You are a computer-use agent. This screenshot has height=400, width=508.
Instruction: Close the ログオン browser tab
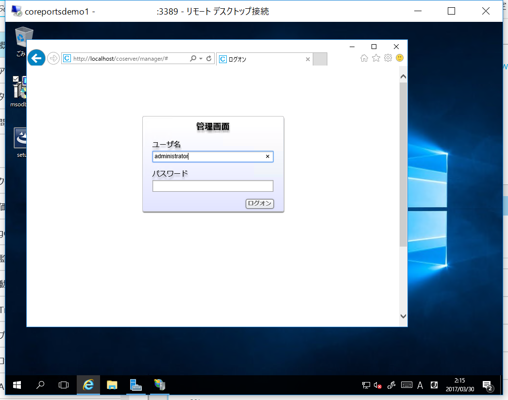tap(308, 59)
